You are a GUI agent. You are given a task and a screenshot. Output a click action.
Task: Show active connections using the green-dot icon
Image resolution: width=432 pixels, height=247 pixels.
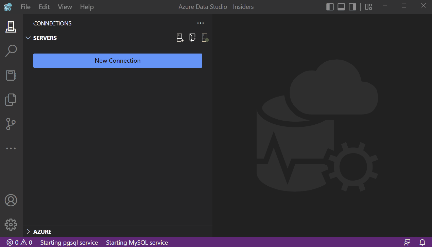[205, 38]
